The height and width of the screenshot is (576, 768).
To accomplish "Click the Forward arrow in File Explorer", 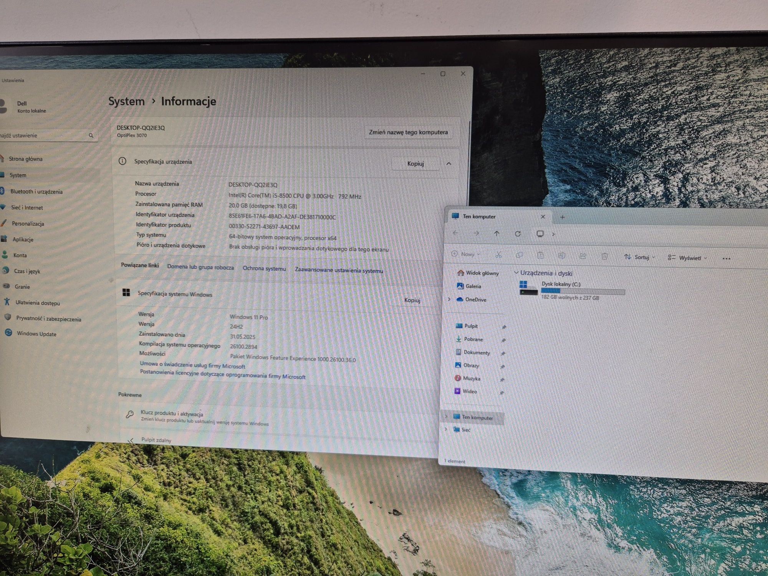I will tap(476, 233).
